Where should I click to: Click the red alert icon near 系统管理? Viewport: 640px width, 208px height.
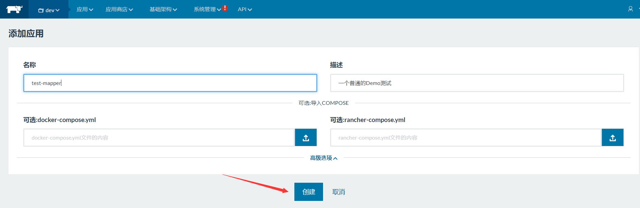(225, 8)
